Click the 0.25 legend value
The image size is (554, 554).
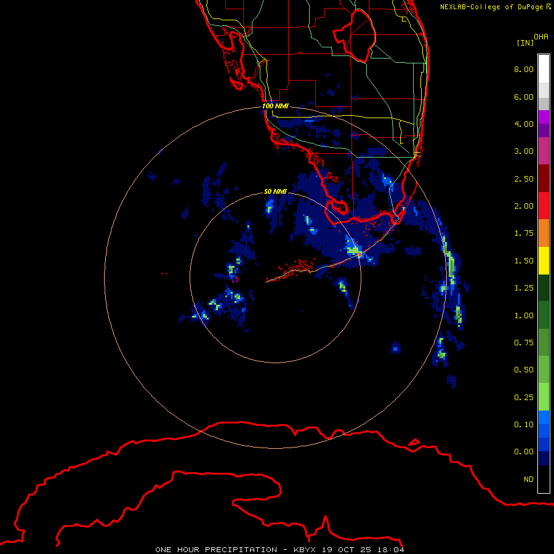524,398
